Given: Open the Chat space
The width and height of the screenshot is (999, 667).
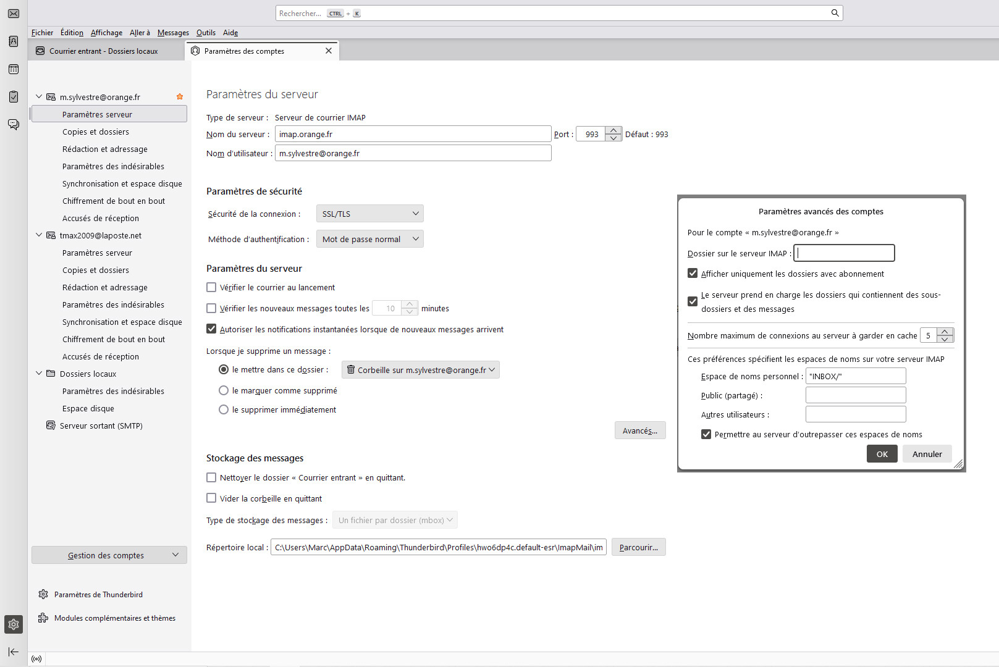Looking at the screenshot, I should click(14, 124).
